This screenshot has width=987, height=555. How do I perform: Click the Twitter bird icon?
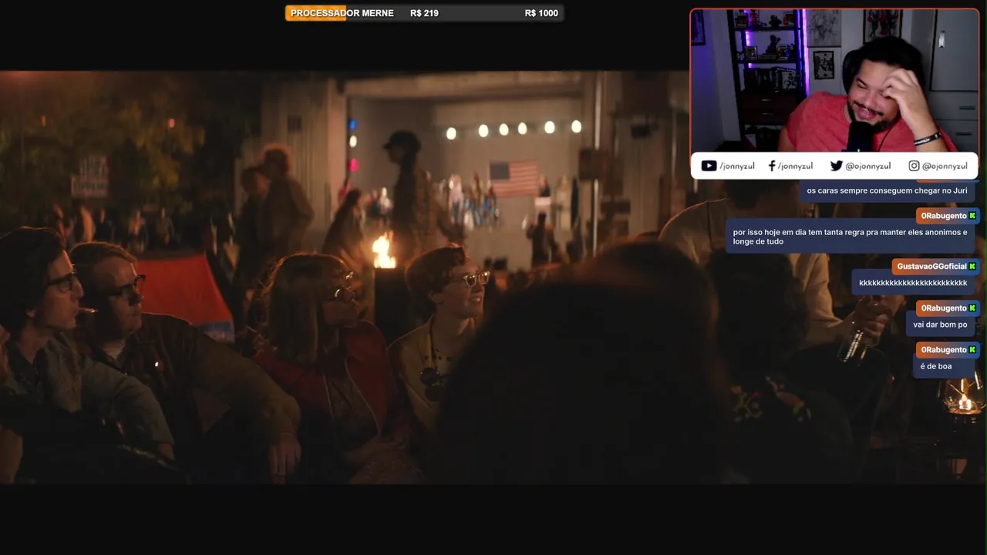click(x=836, y=166)
